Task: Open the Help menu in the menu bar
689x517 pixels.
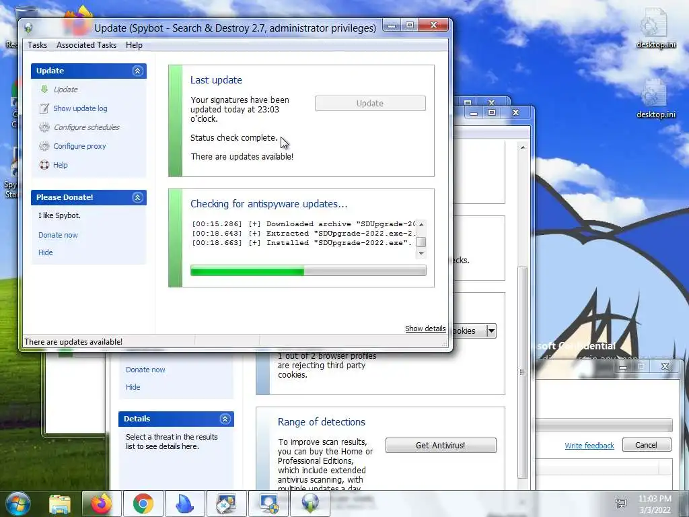Action: (134, 45)
